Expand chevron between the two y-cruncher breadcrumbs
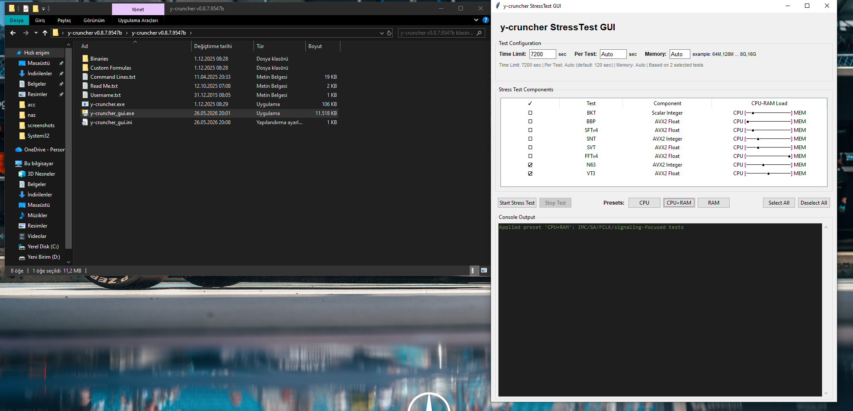The width and height of the screenshot is (853, 411). coord(127,33)
